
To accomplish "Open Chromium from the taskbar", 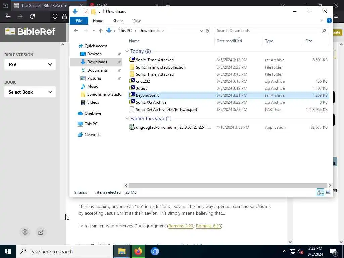I will tap(155, 251).
